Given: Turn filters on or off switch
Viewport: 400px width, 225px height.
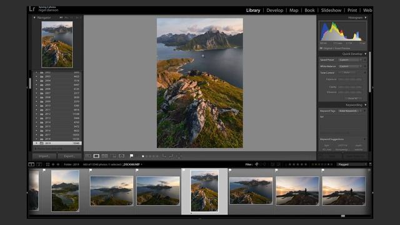Looking at the screenshot, I should pyautogui.click(x=371, y=164).
